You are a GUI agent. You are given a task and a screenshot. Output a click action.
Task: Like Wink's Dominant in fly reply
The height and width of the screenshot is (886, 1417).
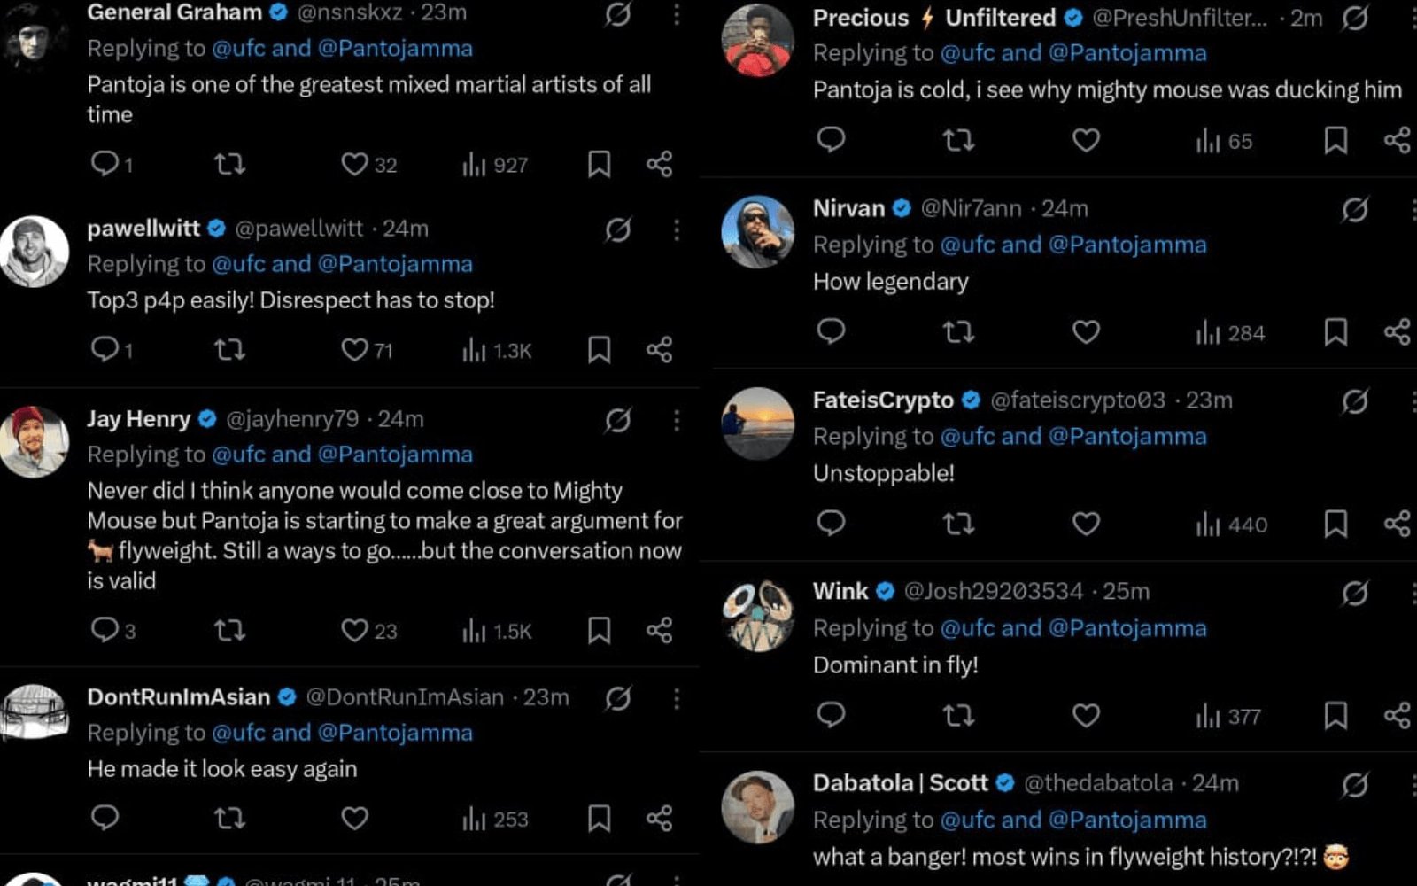(x=1086, y=715)
